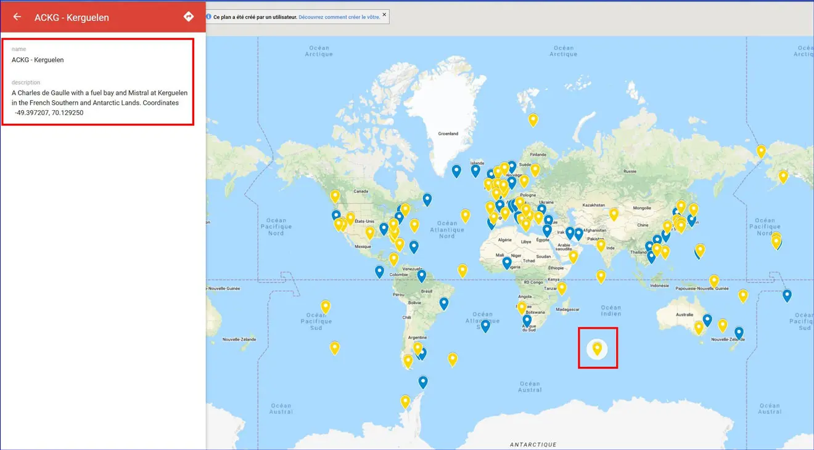Select blue pin off Newfoundland coast
Viewport: 814px width, 450px height.
[x=427, y=199]
